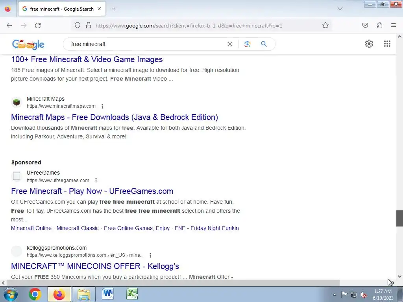Click the Firefox taskbar button

[x=59, y=294]
